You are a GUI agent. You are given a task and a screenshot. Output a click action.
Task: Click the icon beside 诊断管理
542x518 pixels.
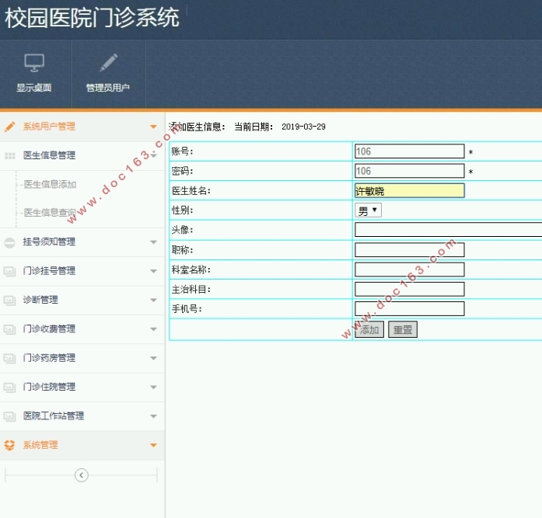click(9, 301)
